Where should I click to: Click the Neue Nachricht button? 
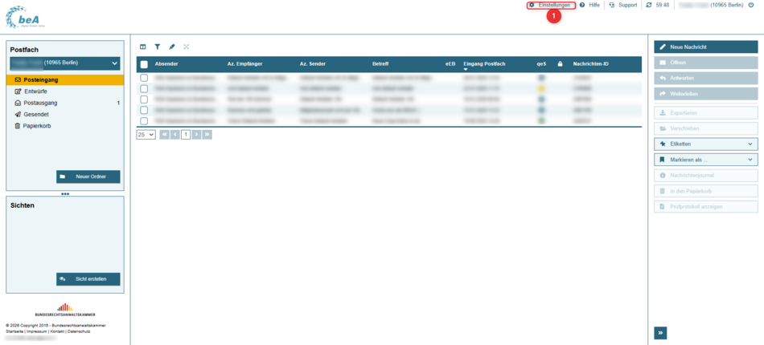[x=705, y=47]
